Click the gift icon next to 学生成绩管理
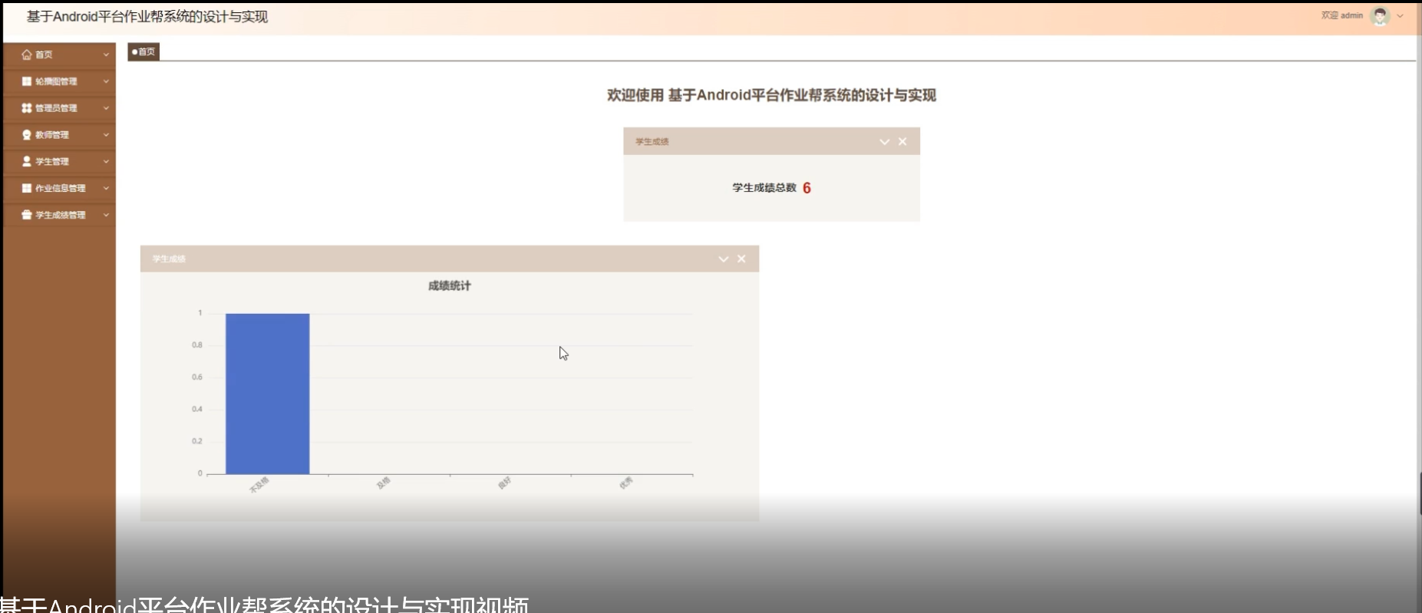Image resolution: width=1422 pixels, height=613 pixels. pos(27,215)
